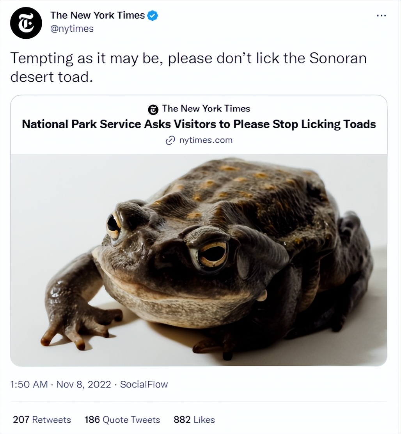Click the Nov 8, 2022 date

[83, 384]
